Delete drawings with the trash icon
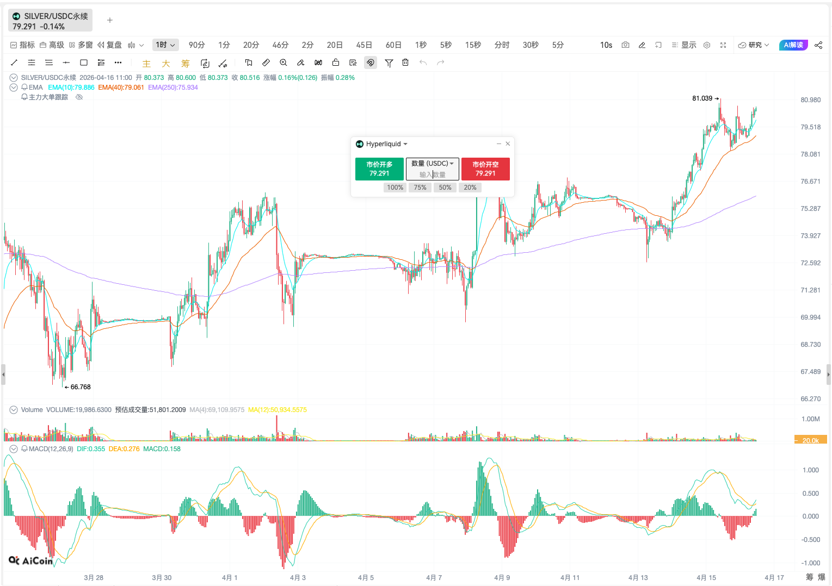This screenshot has width=832, height=586. point(405,63)
